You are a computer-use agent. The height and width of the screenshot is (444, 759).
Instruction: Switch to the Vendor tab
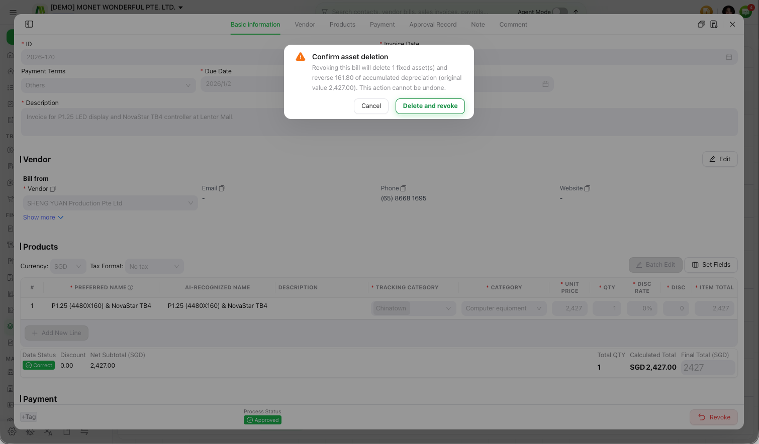click(305, 25)
